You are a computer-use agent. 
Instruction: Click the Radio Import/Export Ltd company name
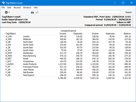(x=14, y=19)
